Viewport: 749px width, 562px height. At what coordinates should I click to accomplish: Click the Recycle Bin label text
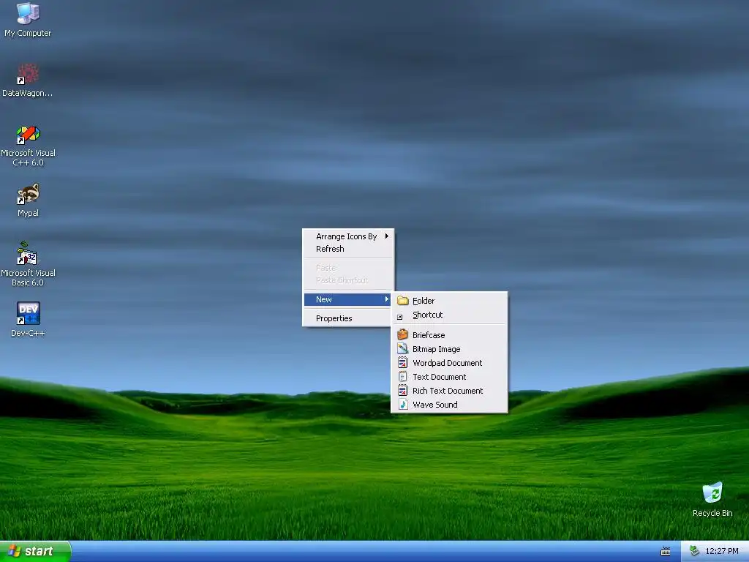712,513
